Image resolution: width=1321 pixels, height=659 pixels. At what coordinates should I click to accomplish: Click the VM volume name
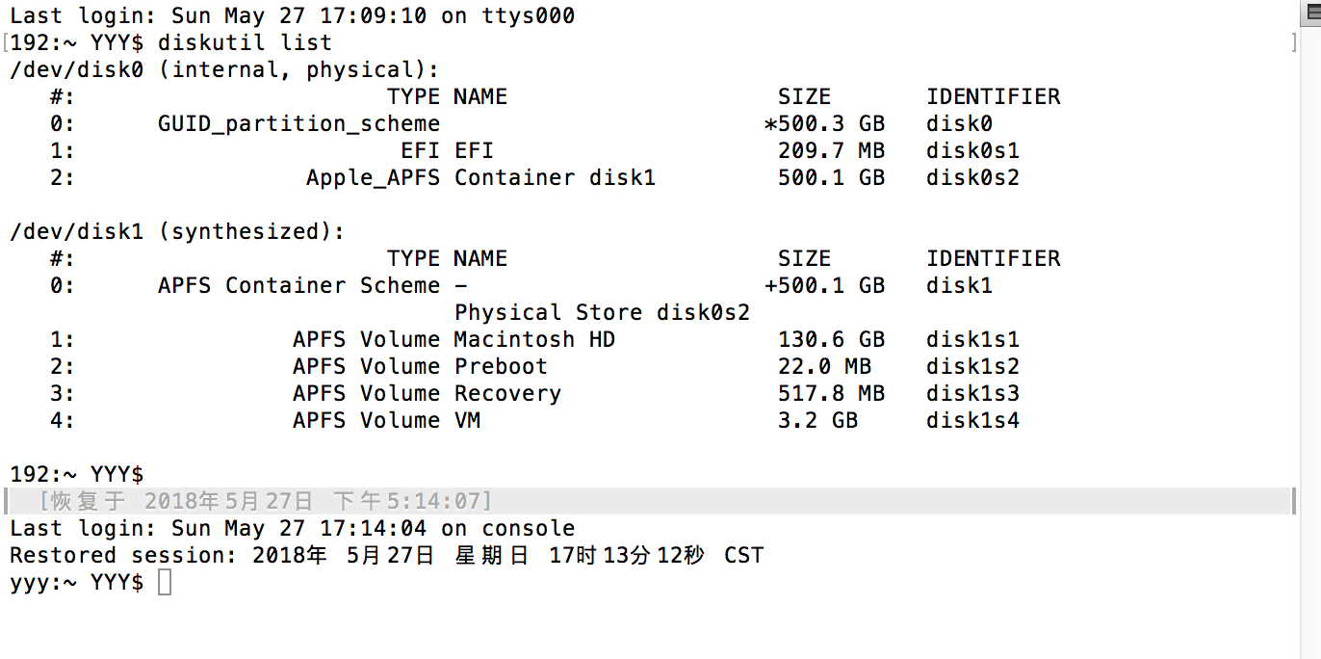[x=467, y=421]
